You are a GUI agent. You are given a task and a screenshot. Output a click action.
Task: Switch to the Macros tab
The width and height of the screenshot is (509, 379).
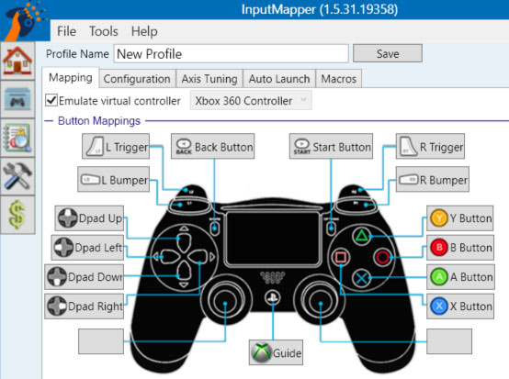(x=339, y=79)
